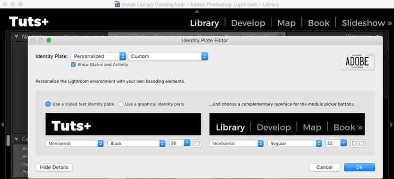Screen dimensions: 394x179
Task: Click the Hide Details button
Action: pos(54,167)
